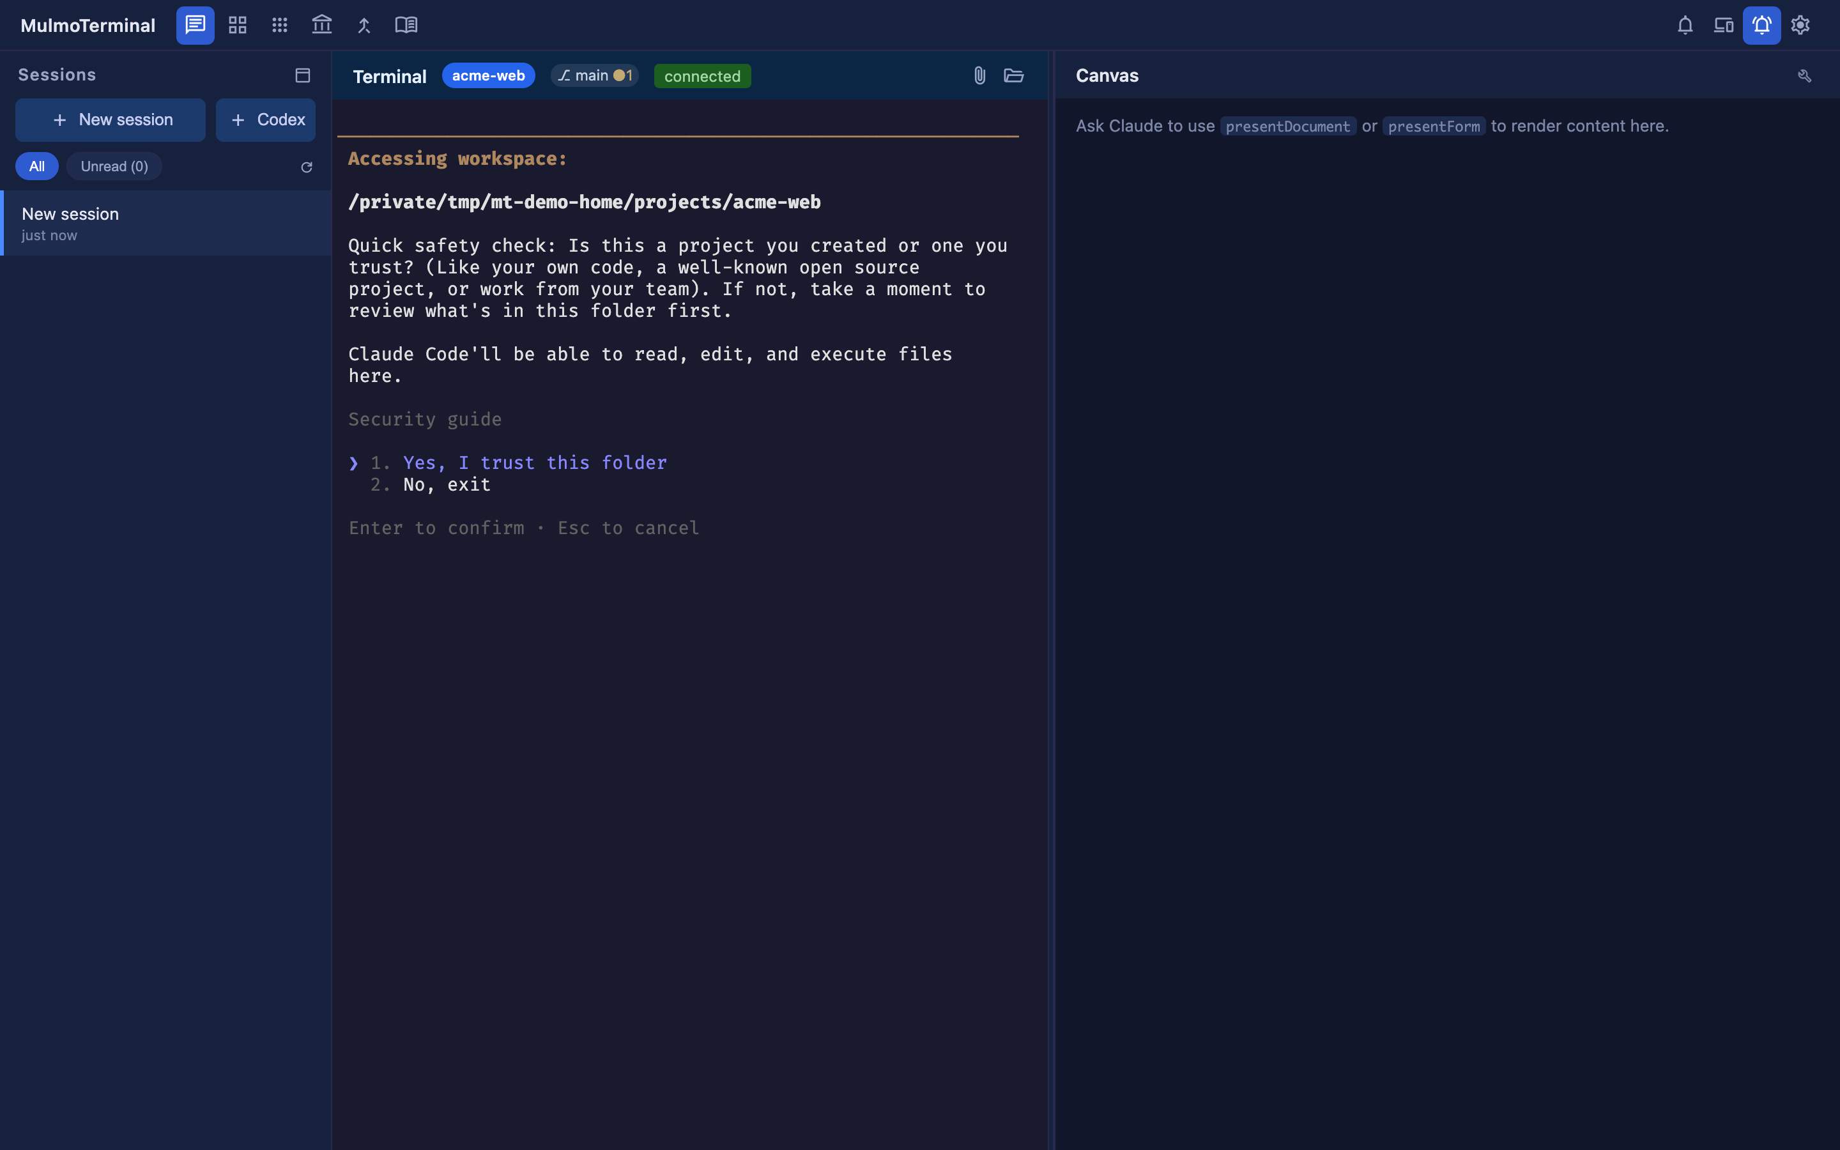This screenshot has width=1840, height=1150.
Task: Click the presentDocument code label in Canvas
Action: coord(1287,126)
